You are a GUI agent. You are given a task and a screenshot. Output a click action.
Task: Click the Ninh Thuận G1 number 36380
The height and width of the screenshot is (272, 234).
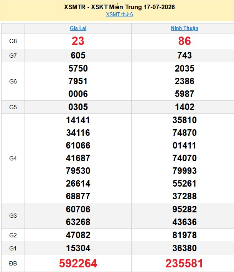tap(185, 248)
